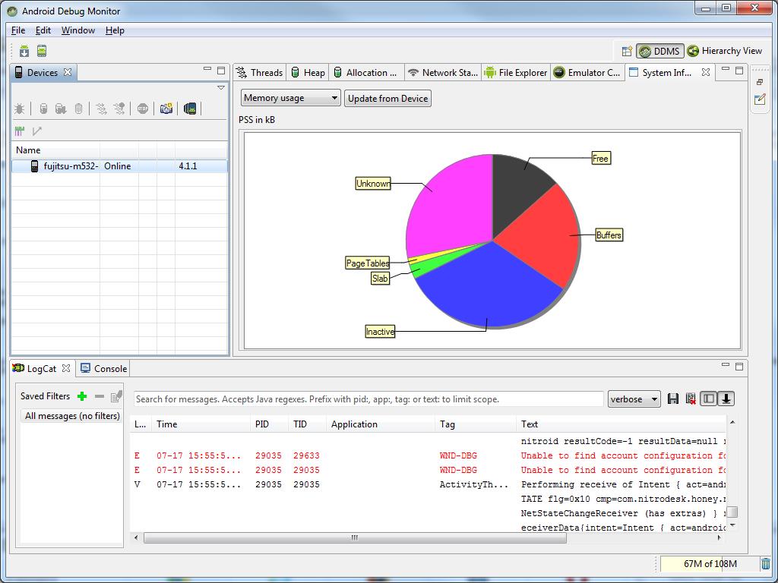The height and width of the screenshot is (583, 778).
Task: Click the 67M of 108M heap status
Action: click(x=710, y=564)
